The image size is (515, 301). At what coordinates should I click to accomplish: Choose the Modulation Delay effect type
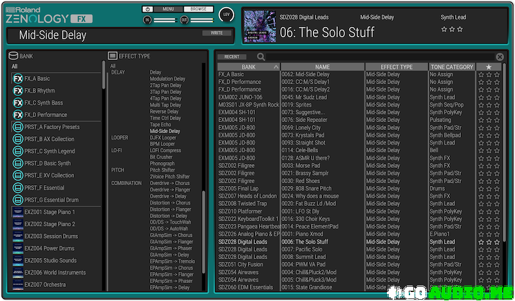click(167, 78)
